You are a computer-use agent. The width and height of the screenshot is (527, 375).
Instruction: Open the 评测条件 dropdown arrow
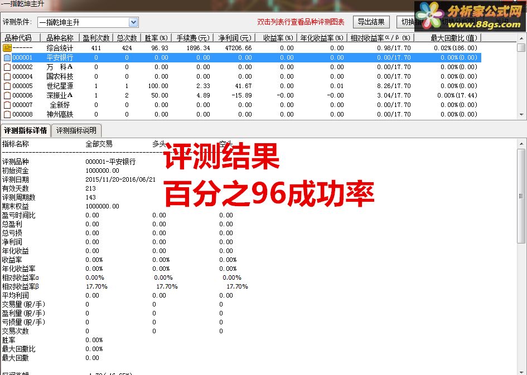pos(133,22)
